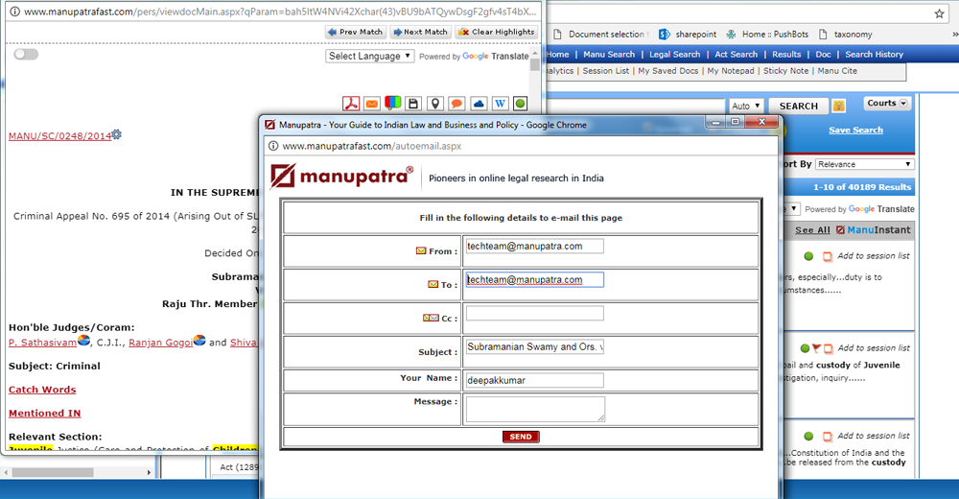This screenshot has height=499, width=959.
Task: Open P. Sathasivam judge link
Action: point(43,343)
